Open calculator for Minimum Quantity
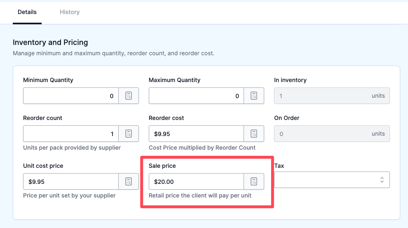Image resolution: width=408 pixels, height=228 pixels. (x=129, y=96)
